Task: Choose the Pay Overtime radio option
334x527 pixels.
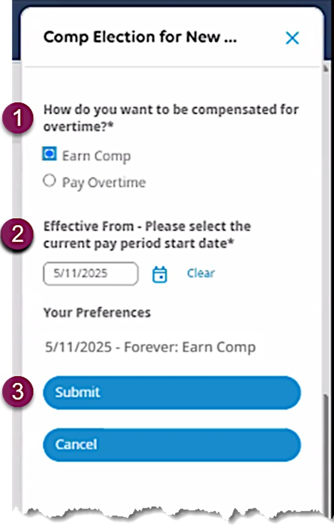Action: [x=49, y=181]
